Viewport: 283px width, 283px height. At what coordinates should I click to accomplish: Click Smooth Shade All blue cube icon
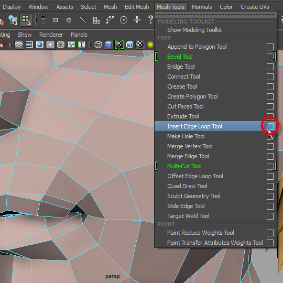[x=108, y=45]
